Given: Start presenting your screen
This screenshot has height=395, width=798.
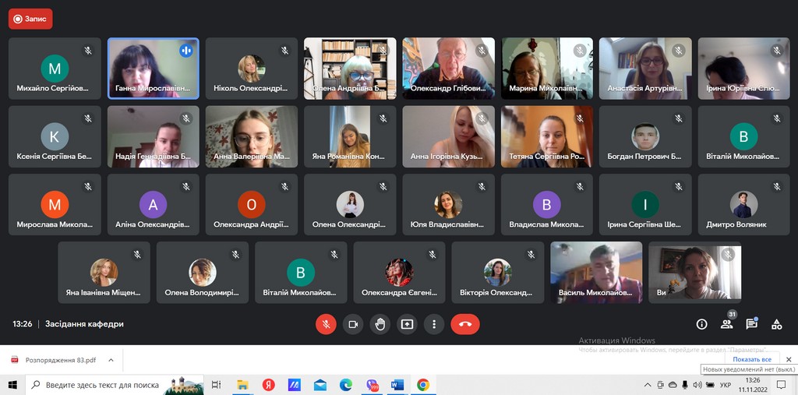Looking at the screenshot, I should click(x=407, y=324).
